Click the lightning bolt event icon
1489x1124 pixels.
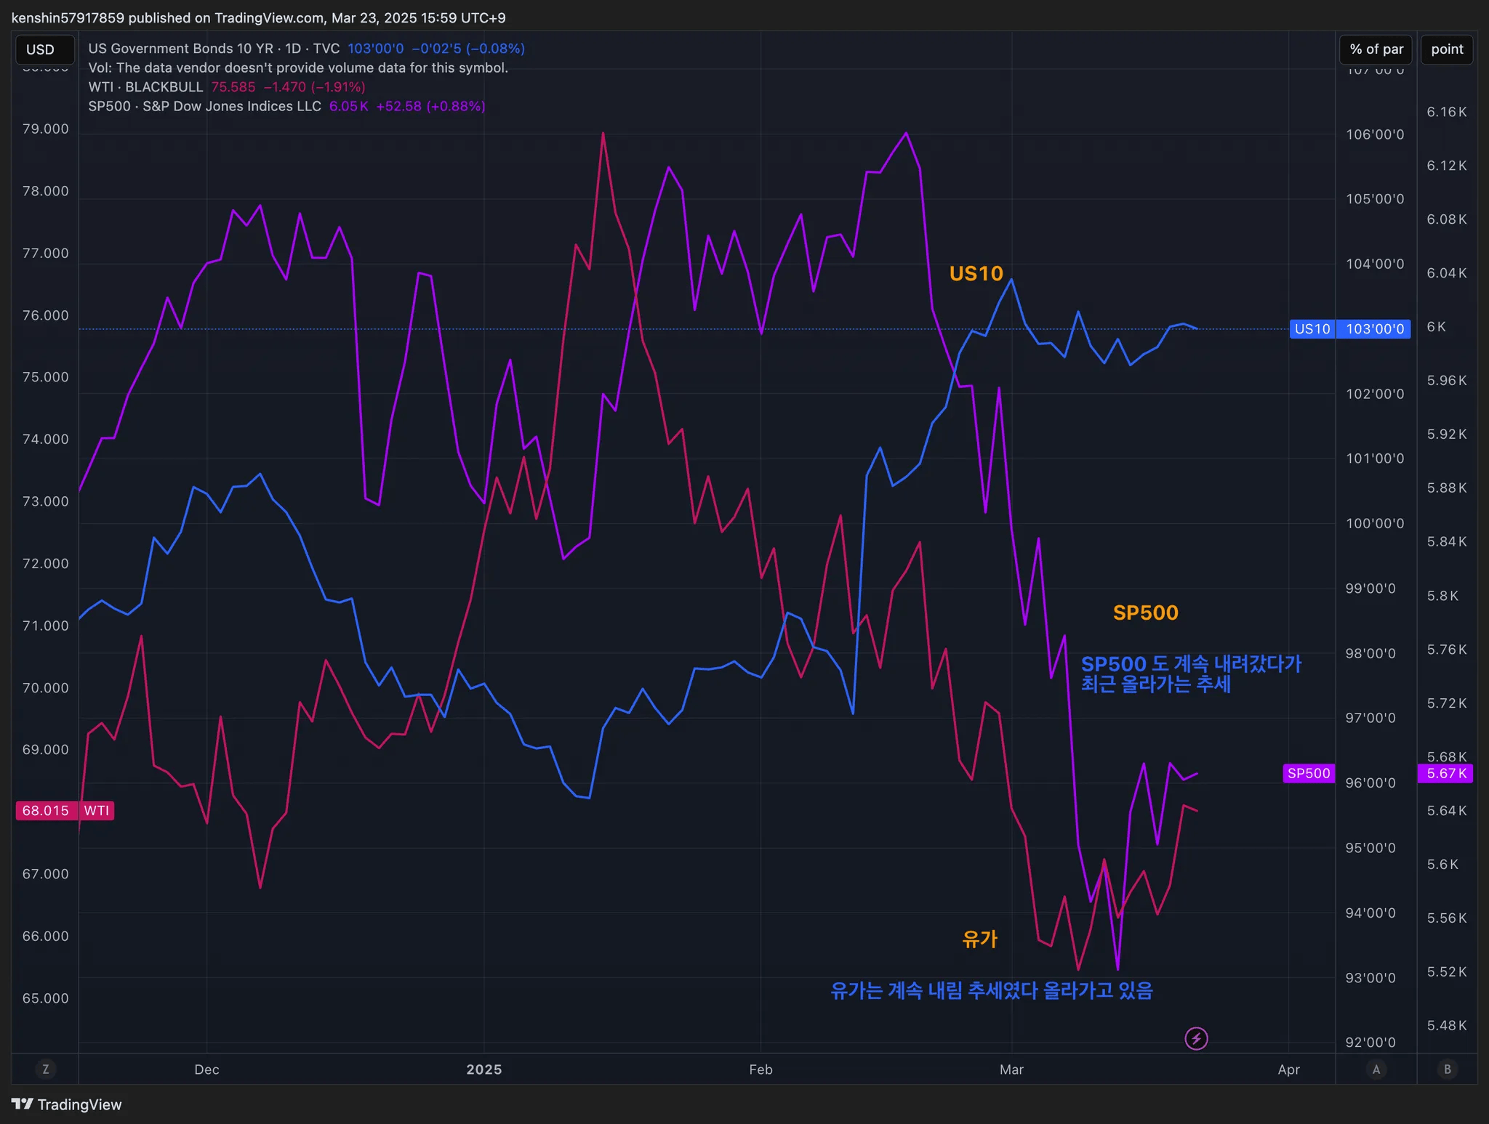[x=1196, y=1038]
